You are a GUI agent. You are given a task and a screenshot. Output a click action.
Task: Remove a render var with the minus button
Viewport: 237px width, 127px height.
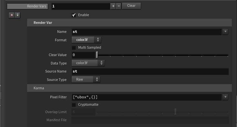click(118, 6)
